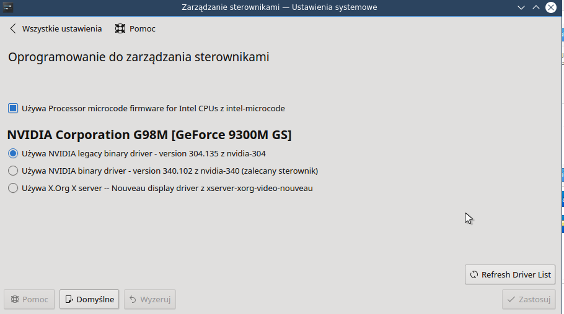Open Pomoc from the top toolbar

click(142, 28)
